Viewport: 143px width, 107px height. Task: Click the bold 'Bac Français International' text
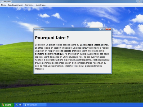94,45
